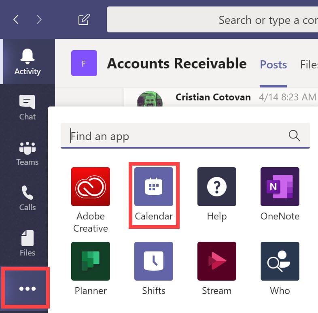The width and height of the screenshot is (318, 313).
Task: Click the Find an app field
Action: (185, 136)
